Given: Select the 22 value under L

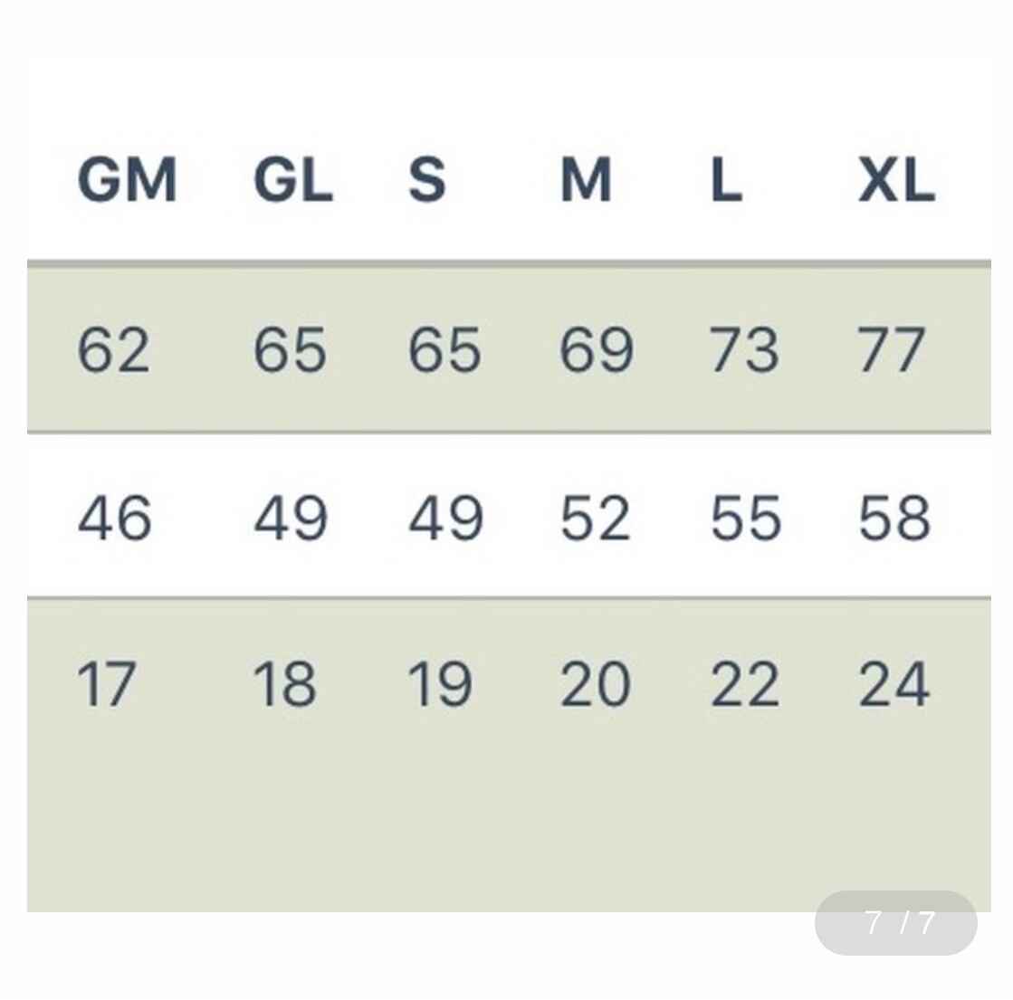Looking at the screenshot, I should pyautogui.click(x=744, y=684).
